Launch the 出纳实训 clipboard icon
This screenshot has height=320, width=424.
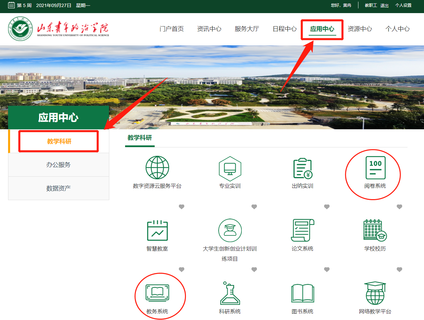click(302, 168)
